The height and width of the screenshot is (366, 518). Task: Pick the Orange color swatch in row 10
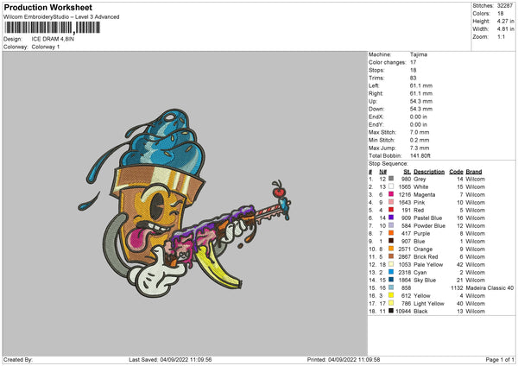pyautogui.click(x=391, y=249)
